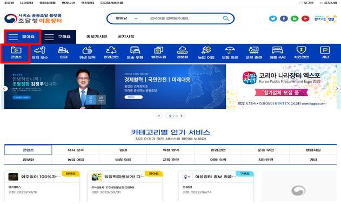Select the 치안관련 popular-services tab
The height and width of the screenshot is (204, 341).
click(265, 160)
